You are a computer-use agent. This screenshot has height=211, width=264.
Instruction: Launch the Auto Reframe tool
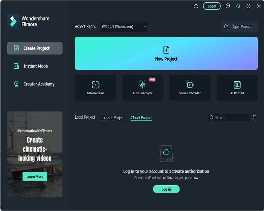click(x=95, y=88)
